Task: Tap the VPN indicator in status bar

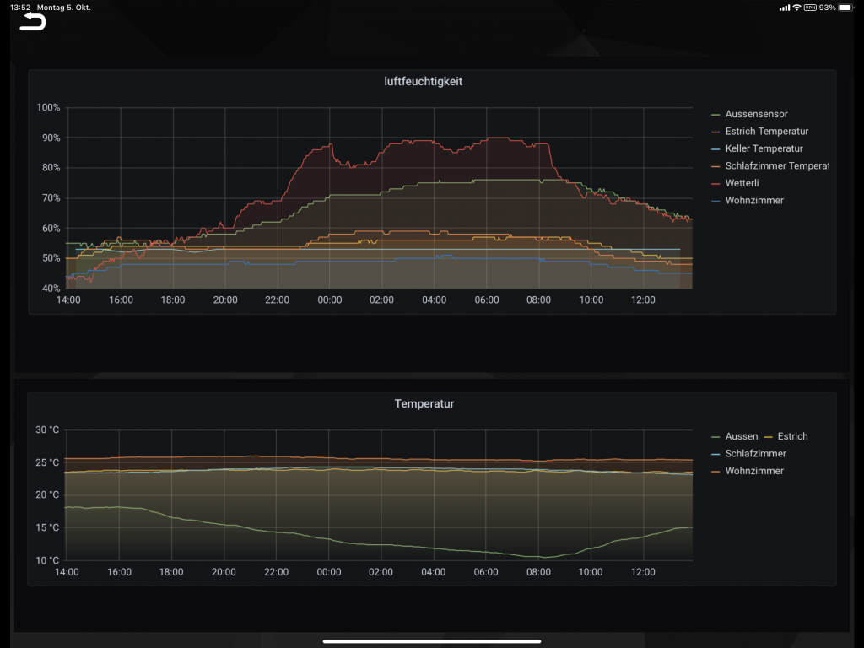Action: (x=810, y=8)
